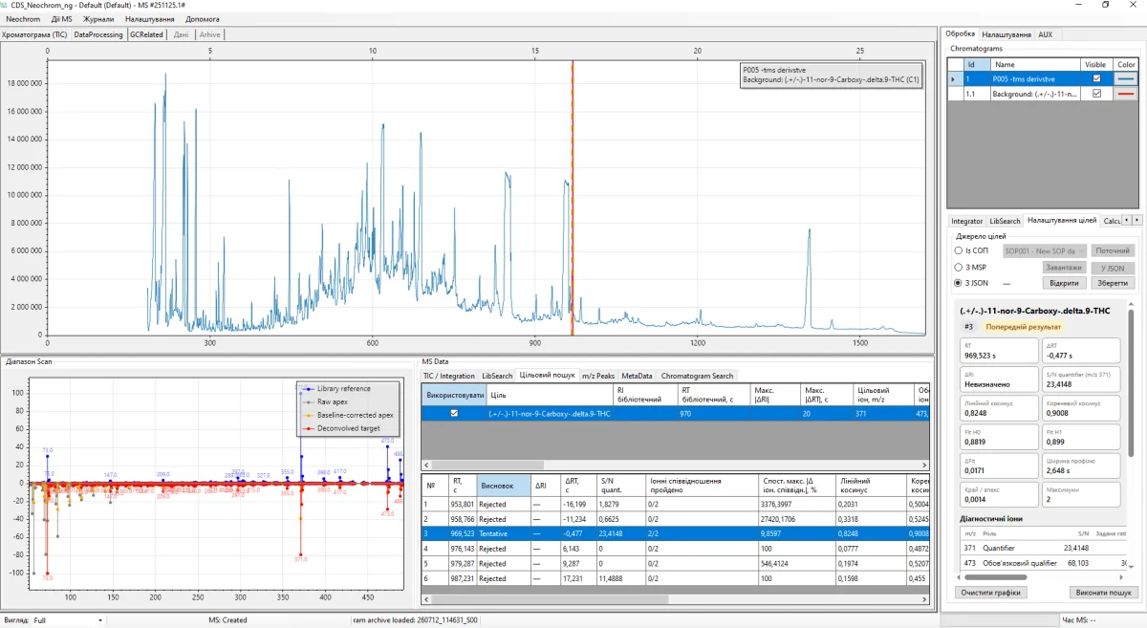This screenshot has height=628, width=1147.
Task: Open the Журнали menu
Action: tap(98, 19)
